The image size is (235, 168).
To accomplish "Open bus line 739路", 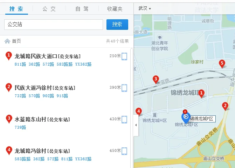I will [20, 127].
